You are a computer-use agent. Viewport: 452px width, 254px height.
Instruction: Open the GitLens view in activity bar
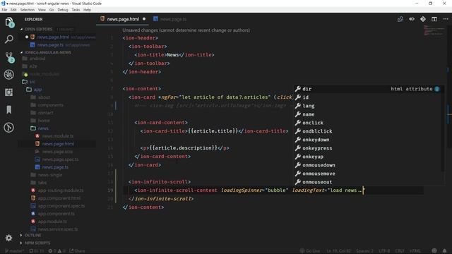click(x=9, y=127)
